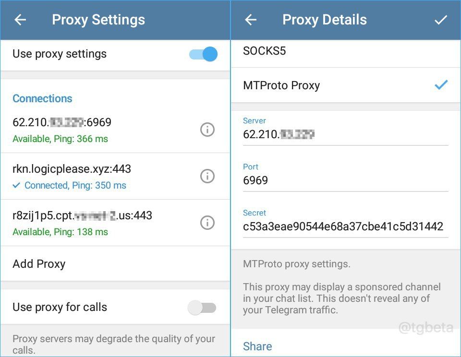This screenshot has height=357, width=461.
Task: Open info for the rkn.logicplease.xyz proxy
Action: pyautogui.click(x=207, y=176)
